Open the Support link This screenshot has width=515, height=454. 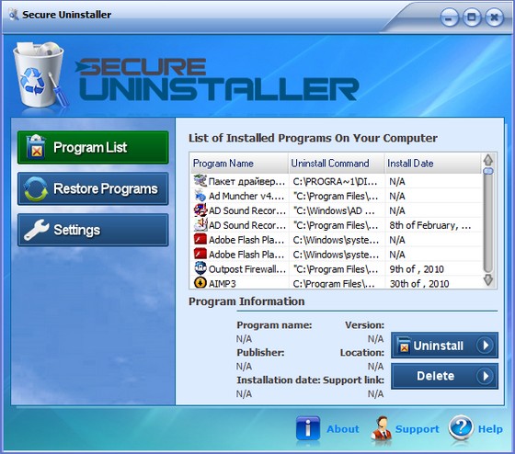coord(418,429)
